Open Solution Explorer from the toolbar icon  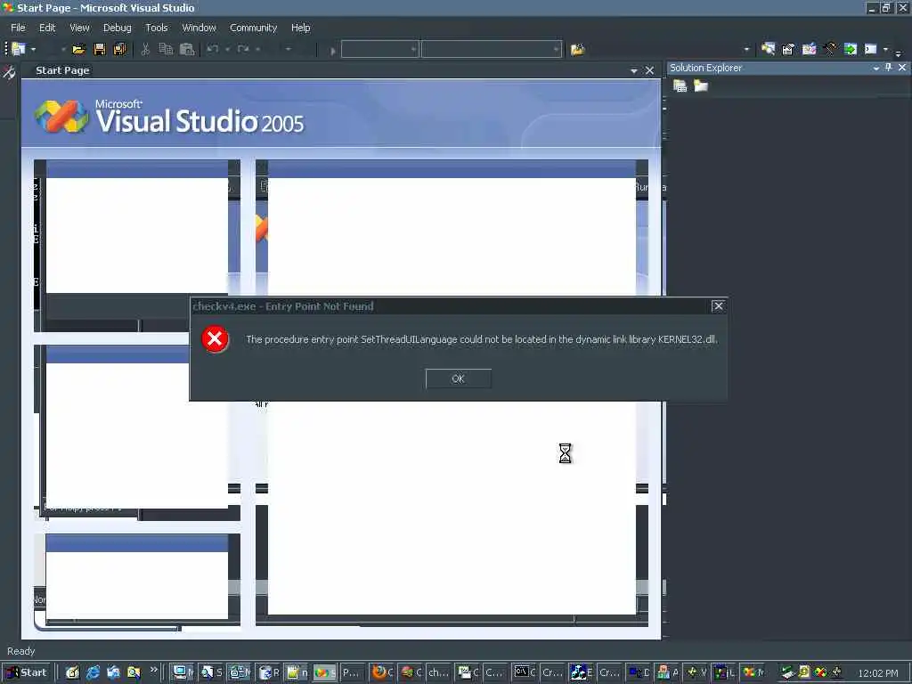(x=768, y=50)
